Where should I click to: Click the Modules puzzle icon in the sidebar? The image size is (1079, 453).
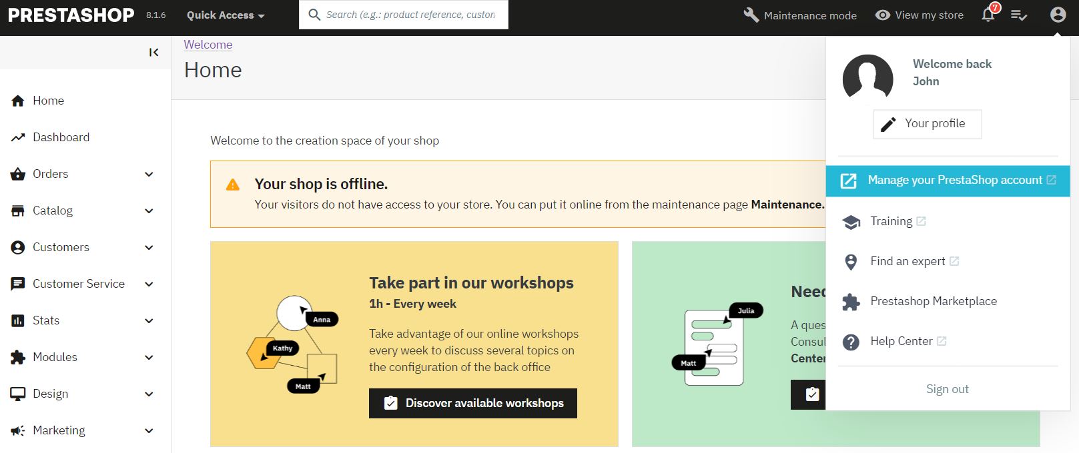[18, 357]
